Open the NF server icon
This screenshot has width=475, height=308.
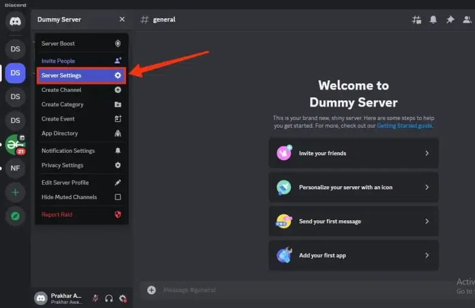15,168
